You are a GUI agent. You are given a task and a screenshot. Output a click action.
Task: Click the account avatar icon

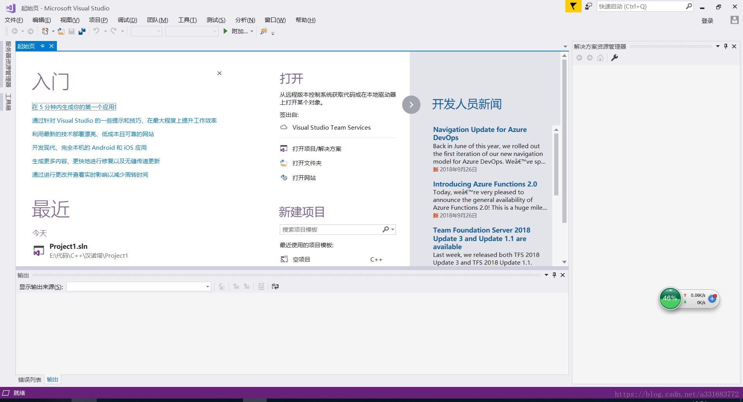click(734, 20)
